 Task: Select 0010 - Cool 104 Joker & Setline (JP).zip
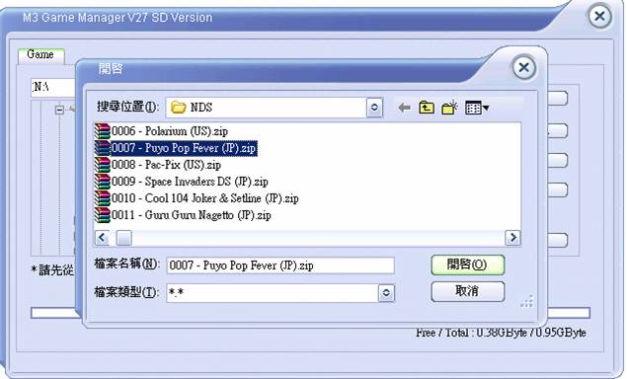click(196, 198)
